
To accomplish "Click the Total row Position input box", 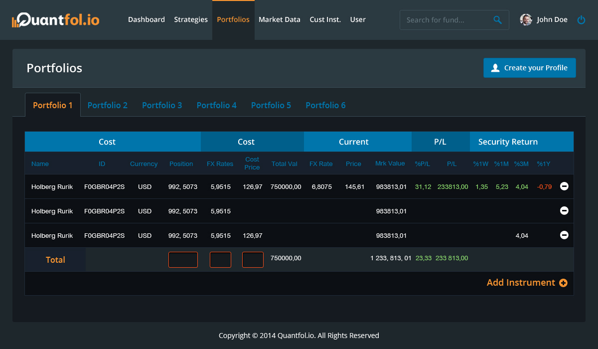I will pos(183,260).
